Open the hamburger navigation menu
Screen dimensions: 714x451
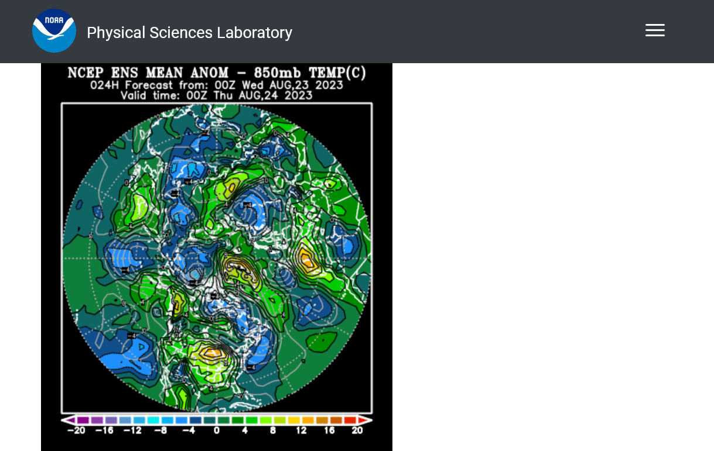click(655, 30)
